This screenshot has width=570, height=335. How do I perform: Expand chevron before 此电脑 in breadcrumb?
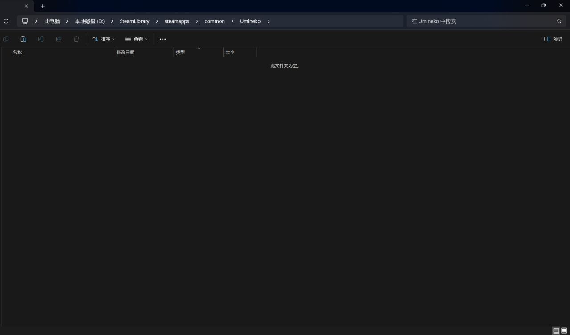pos(36,21)
